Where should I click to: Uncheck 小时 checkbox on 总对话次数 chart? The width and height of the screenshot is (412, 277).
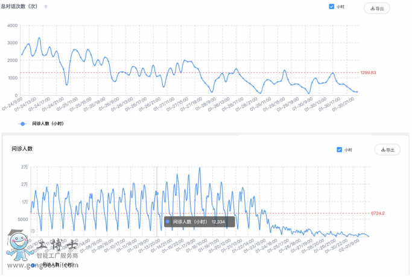(332, 7)
